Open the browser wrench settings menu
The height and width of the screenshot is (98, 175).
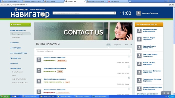tap(173, 4)
